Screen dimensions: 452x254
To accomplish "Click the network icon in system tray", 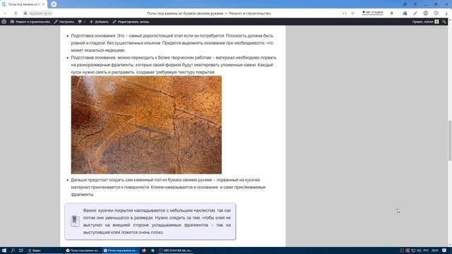I will pos(413,250).
